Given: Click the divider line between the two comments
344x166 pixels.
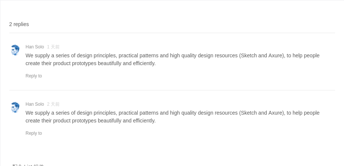Looking at the screenshot, I should tap(172, 90).
